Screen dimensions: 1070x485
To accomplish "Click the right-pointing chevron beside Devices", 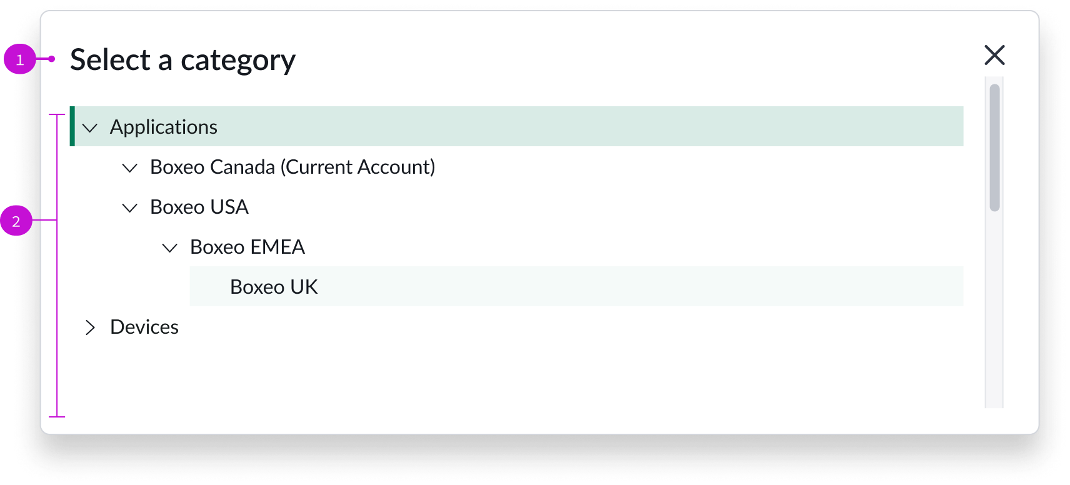I will coord(89,327).
